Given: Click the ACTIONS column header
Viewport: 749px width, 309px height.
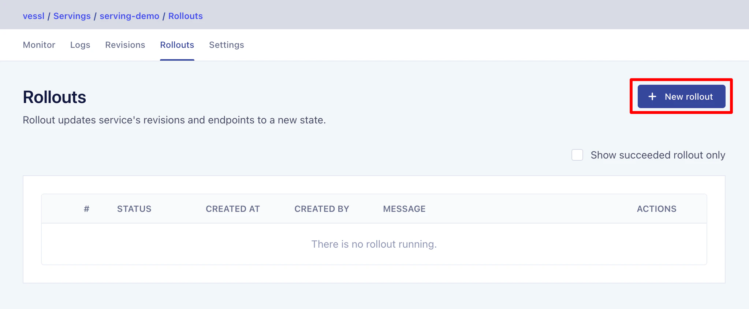Looking at the screenshot, I should click(x=656, y=209).
